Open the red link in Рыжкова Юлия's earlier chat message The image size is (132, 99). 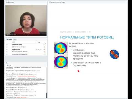coord(27,76)
